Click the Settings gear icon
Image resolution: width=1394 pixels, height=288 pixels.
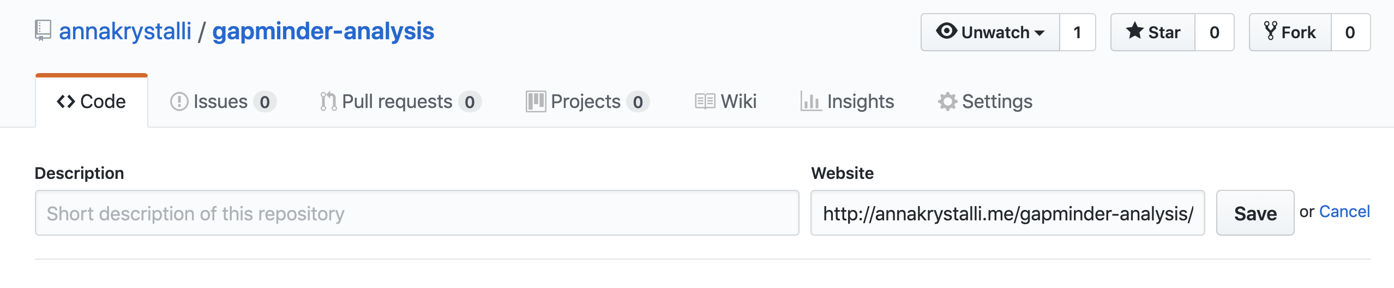[947, 101]
